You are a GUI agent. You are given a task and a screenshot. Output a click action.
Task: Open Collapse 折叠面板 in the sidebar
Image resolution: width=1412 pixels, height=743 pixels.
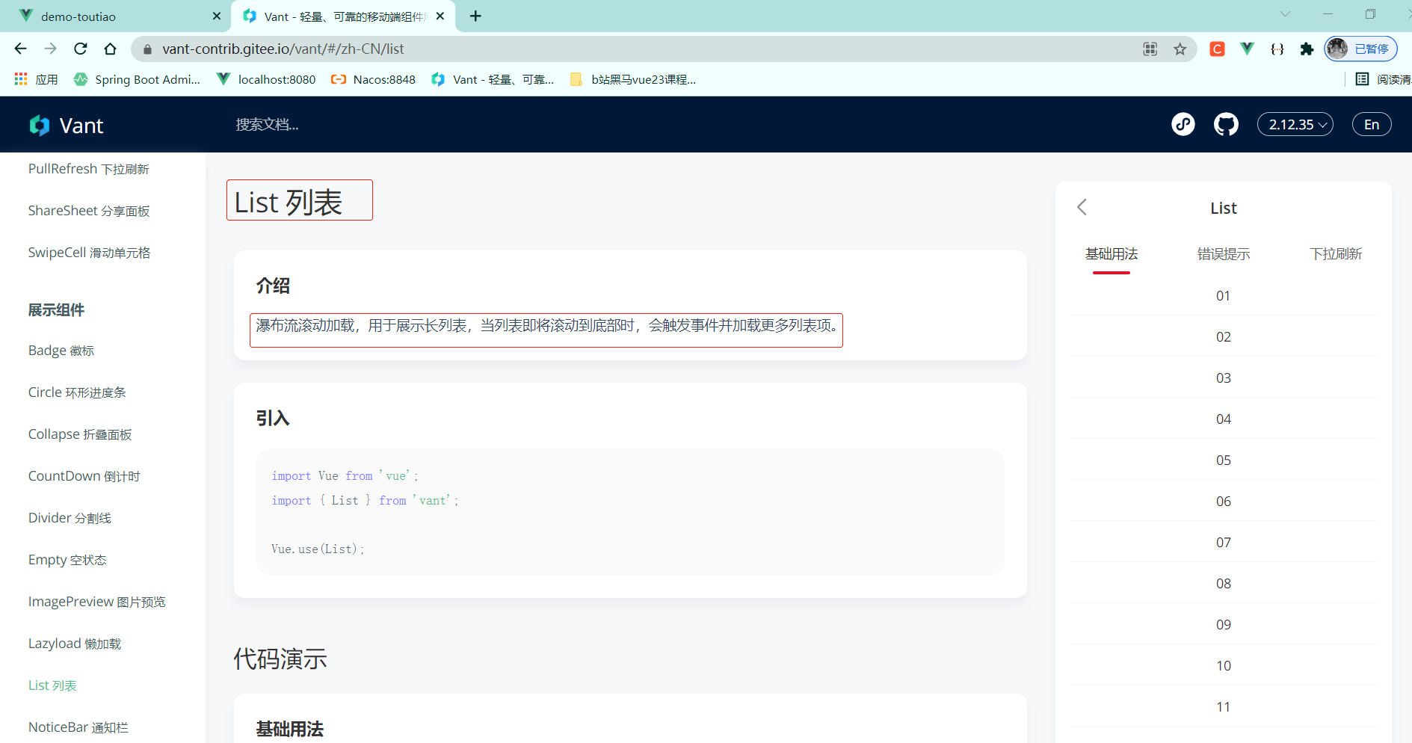[x=80, y=434]
